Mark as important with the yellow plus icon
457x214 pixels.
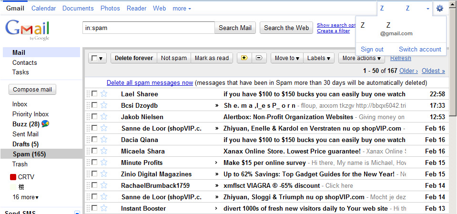click(x=244, y=58)
